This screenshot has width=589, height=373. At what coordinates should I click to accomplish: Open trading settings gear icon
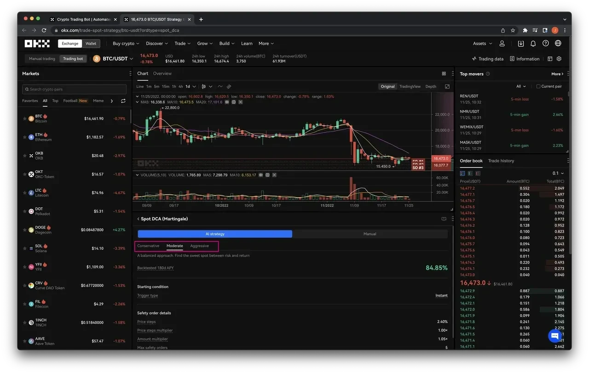(x=559, y=59)
